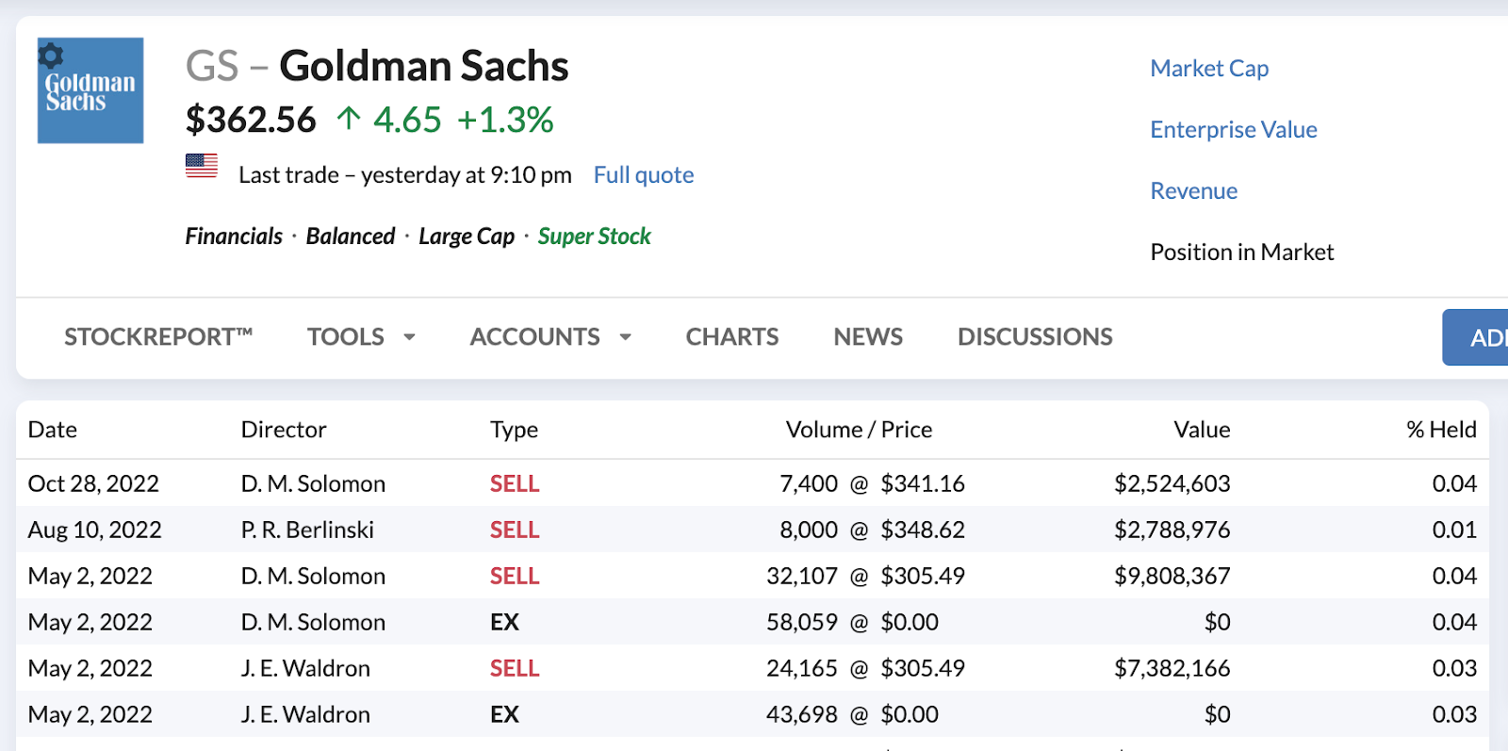
Task: Click the Goldman Sachs logo thumbnail
Action: pyautogui.click(x=90, y=91)
